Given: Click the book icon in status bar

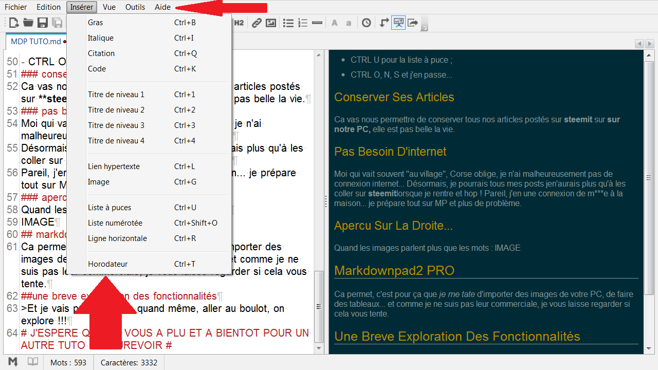Looking at the screenshot, I should (x=32, y=362).
